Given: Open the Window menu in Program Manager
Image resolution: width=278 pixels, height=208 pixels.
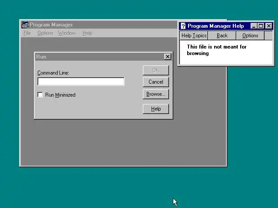Looking at the screenshot, I should [x=67, y=33].
